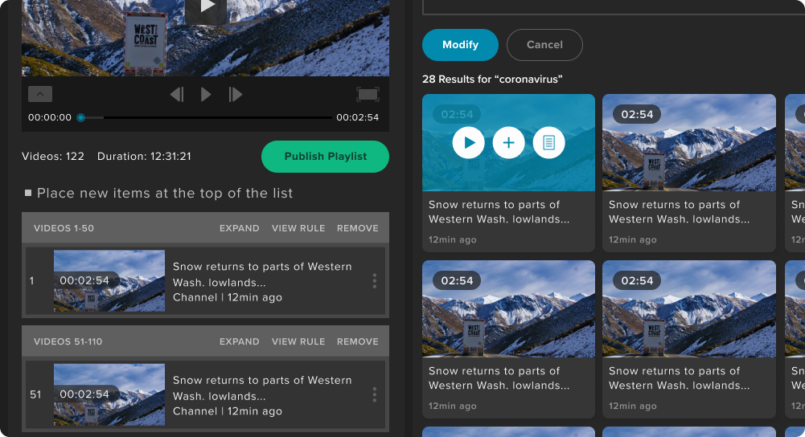Click the large play overlay on the video preview
Image resolution: width=805 pixels, height=437 pixels.
[x=206, y=8]
